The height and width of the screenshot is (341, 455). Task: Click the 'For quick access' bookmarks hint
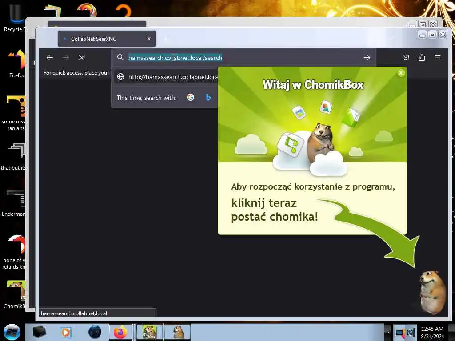77,73
